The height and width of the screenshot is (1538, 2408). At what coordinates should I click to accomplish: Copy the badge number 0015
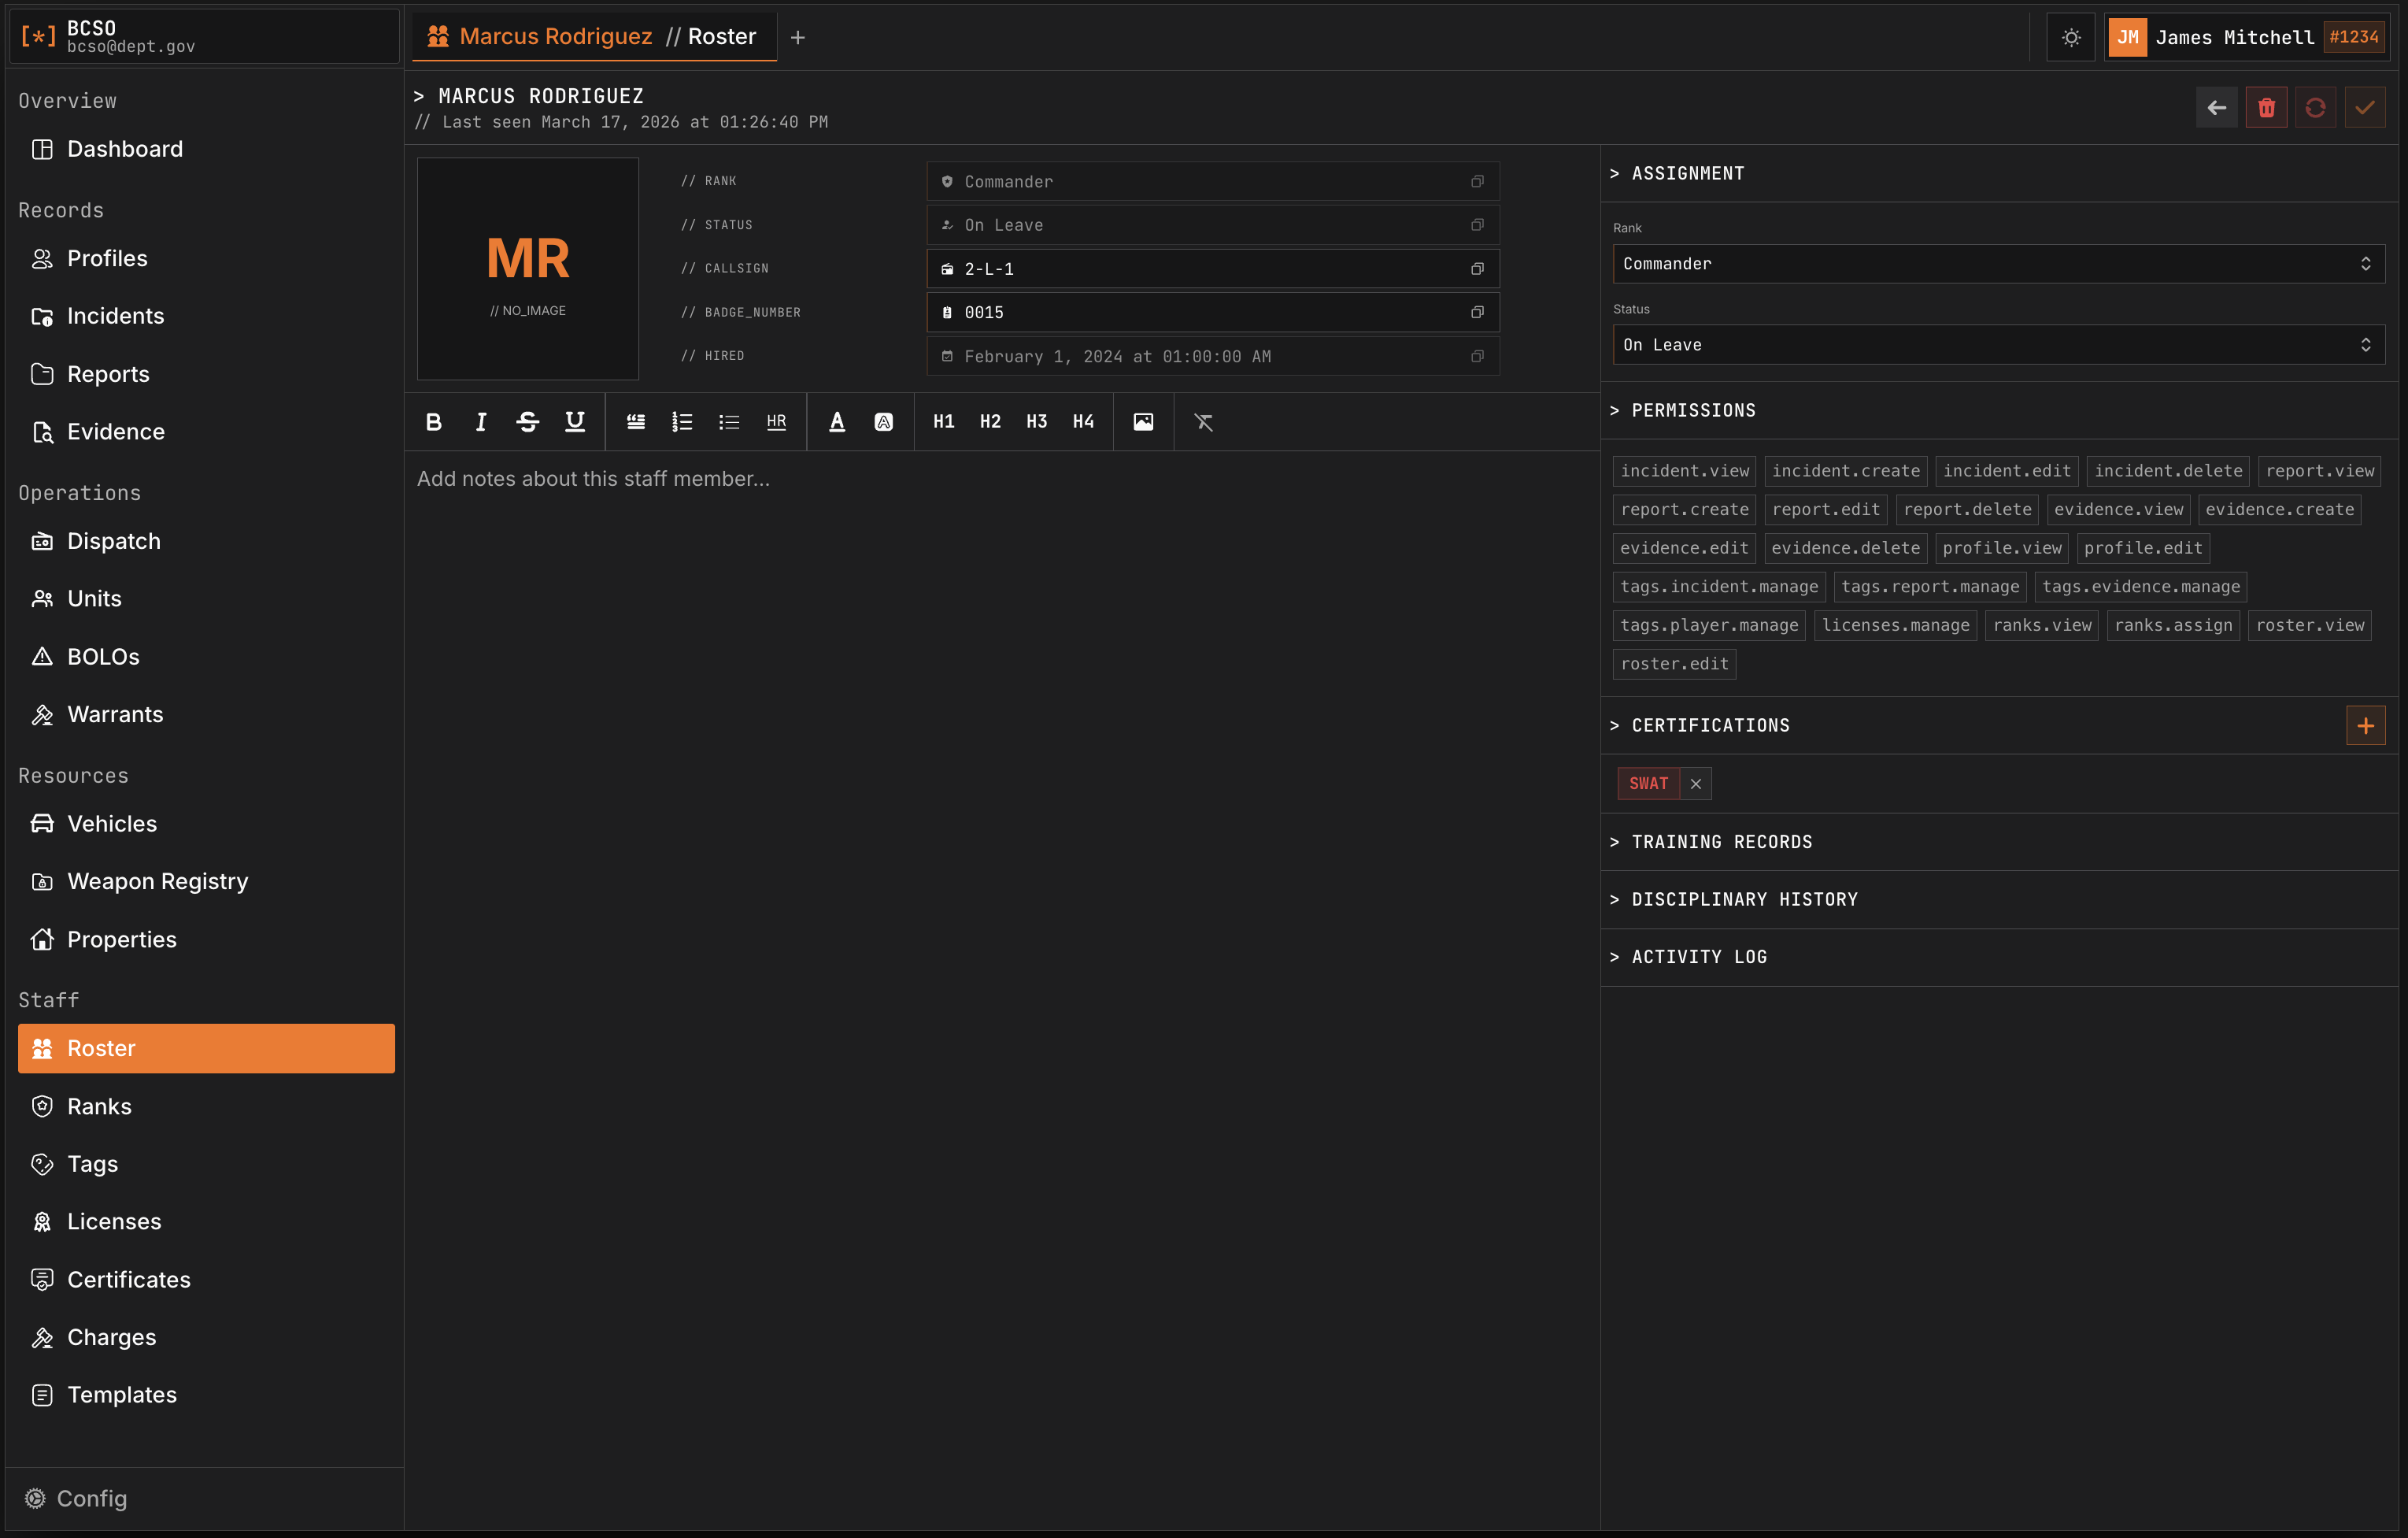point(1477,312)
